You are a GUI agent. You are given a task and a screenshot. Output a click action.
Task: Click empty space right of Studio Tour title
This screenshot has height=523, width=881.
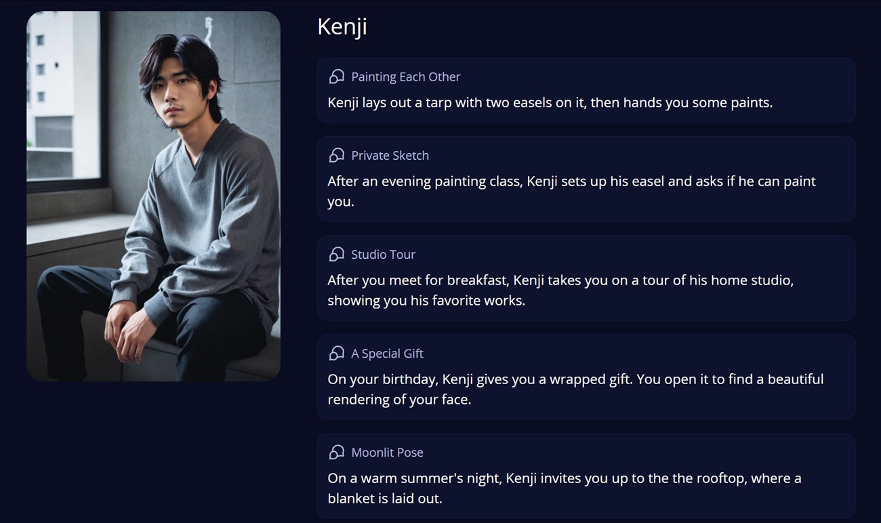tap(630, 254)
